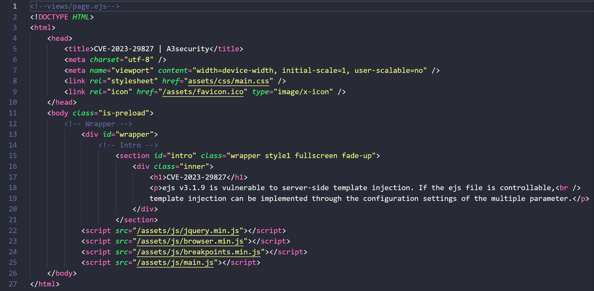Click the "stylesheet" rel value
594x291 pixels.
coord(132,81)
